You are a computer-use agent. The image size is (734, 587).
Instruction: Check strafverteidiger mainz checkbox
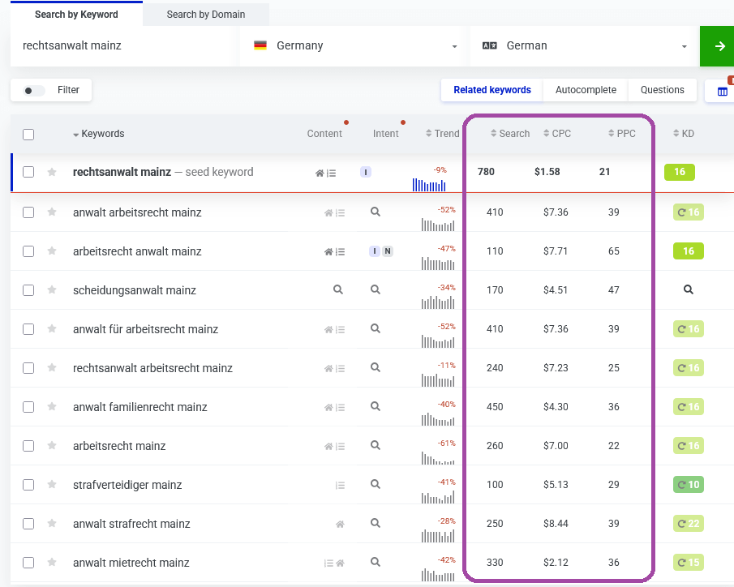pos(28,484)
